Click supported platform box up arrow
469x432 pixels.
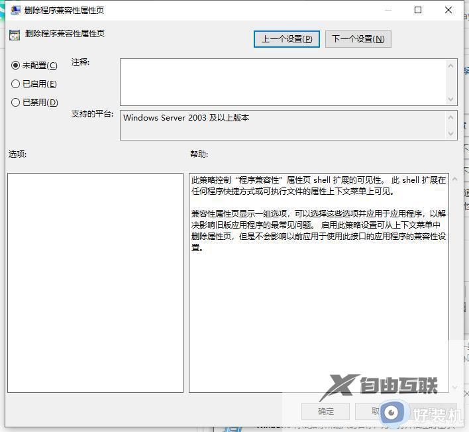[x=450, y=117]
